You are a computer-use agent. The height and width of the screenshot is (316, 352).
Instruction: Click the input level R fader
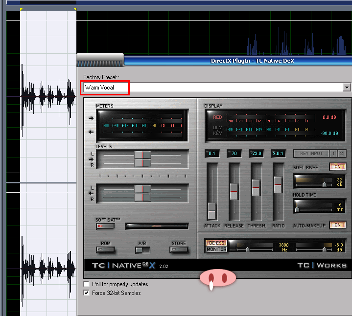[x=142, y=163]
